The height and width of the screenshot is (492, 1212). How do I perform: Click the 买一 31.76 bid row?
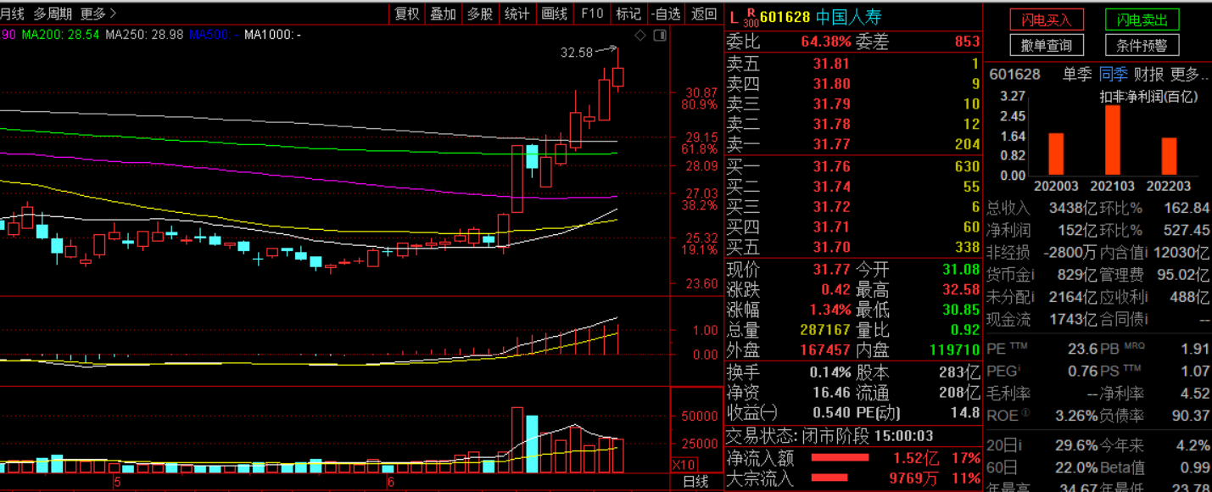pos(853,167)
